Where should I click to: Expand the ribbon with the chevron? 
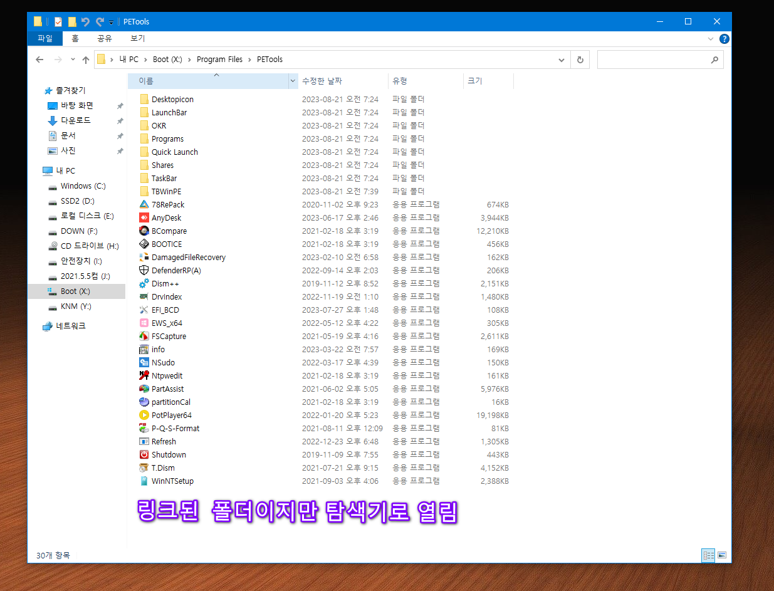pyautogui.click(x=711, y=39)
